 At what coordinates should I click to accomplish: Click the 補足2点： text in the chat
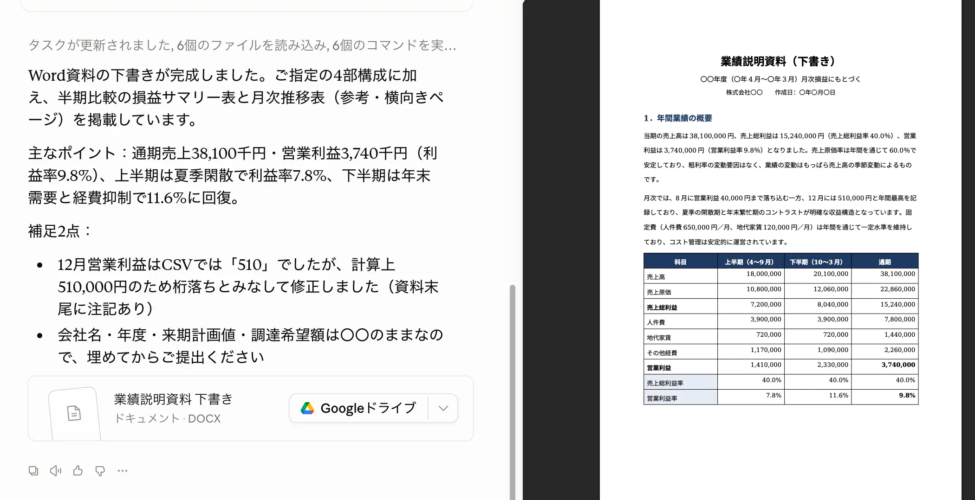pos(60,231)
